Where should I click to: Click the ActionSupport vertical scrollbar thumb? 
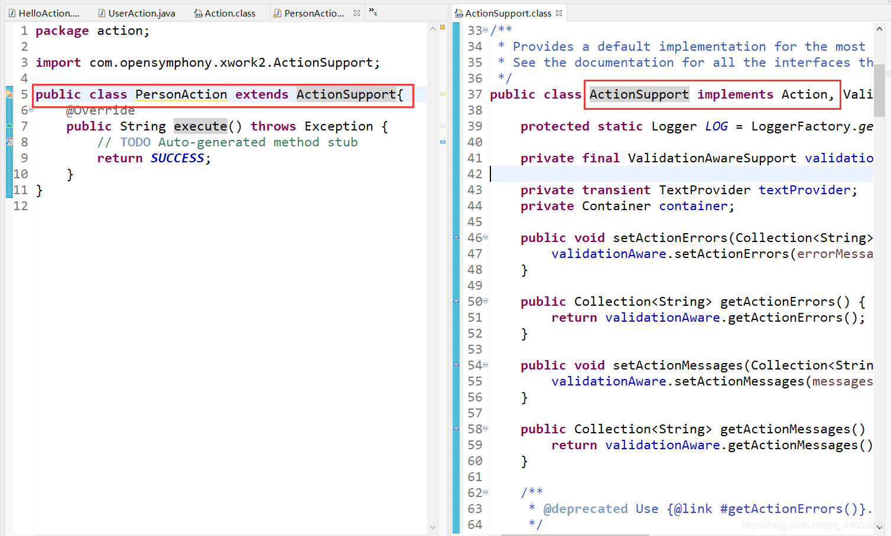pyautogui.click(x=879, y=90)
